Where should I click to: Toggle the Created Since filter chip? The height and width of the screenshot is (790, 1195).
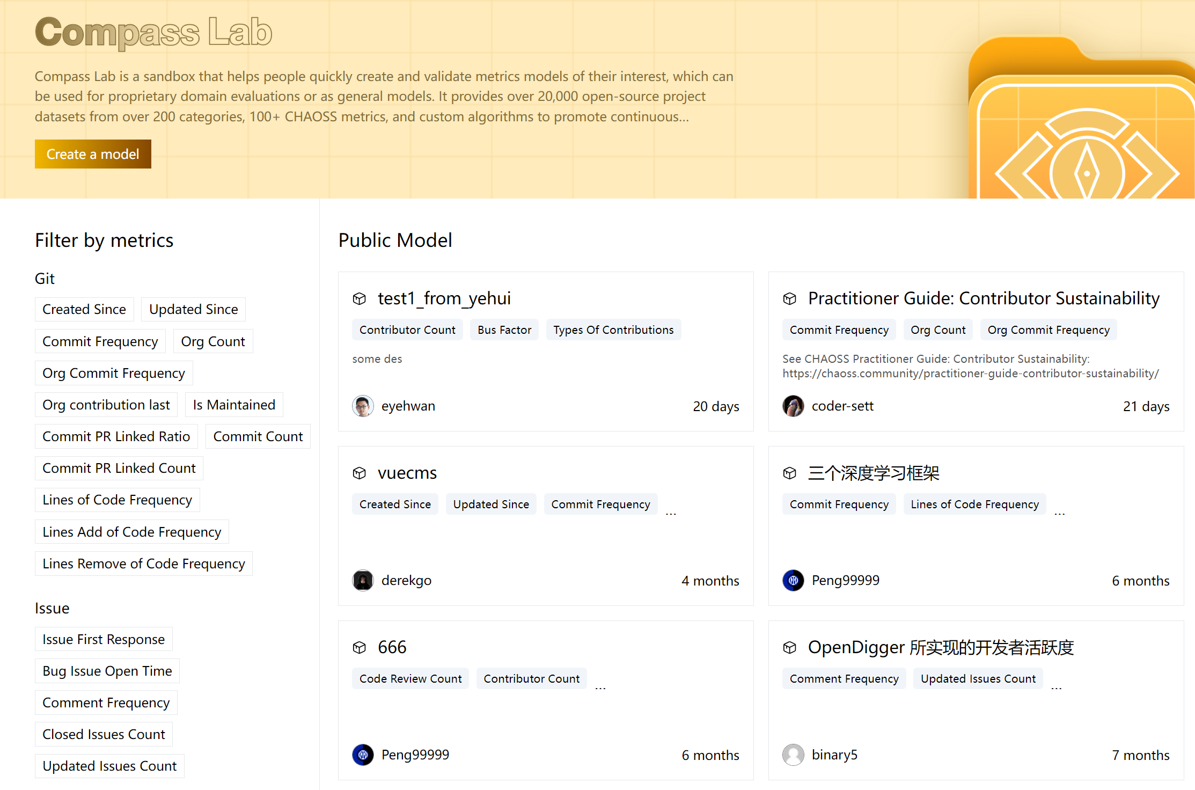(84, 309)
